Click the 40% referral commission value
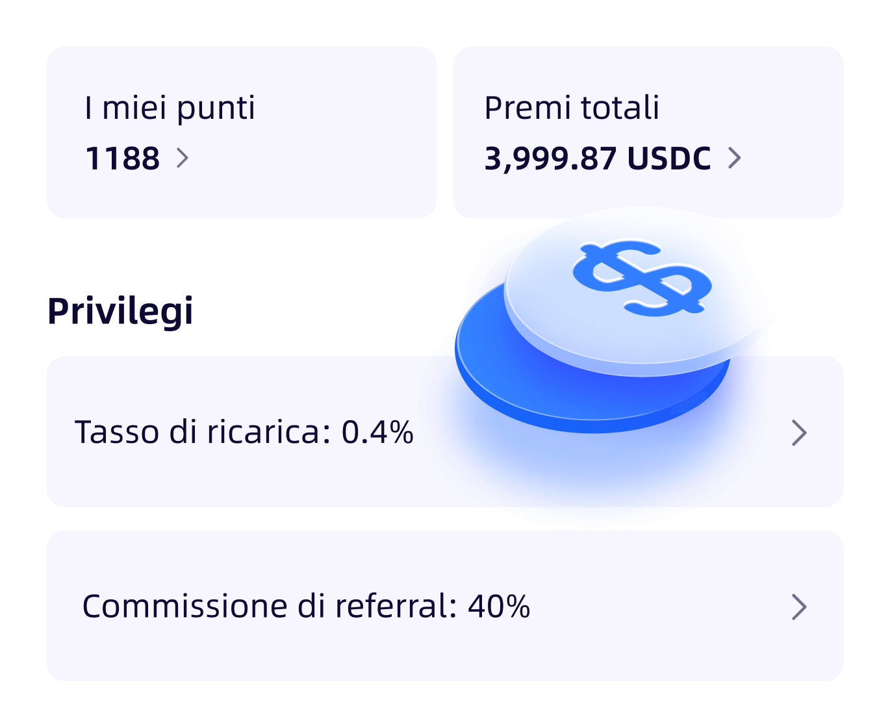This screenshot has height=728, width=890. pos(499,606)
